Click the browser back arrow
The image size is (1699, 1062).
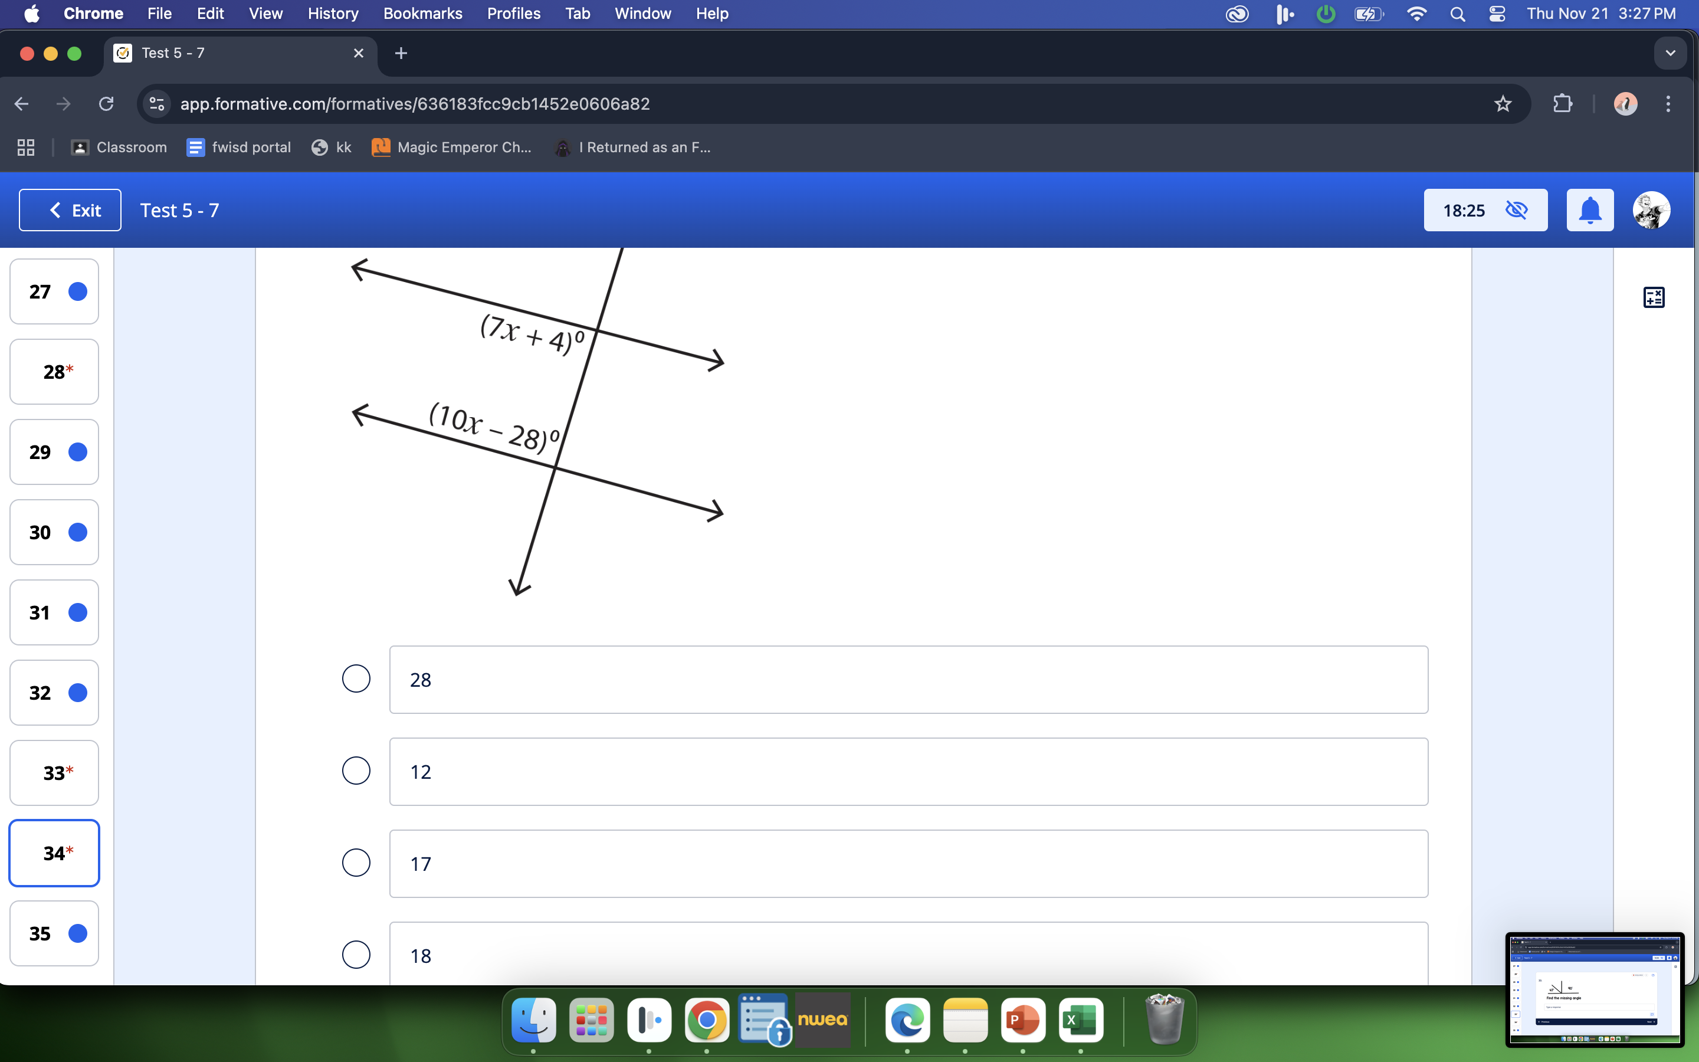point(21,104)
